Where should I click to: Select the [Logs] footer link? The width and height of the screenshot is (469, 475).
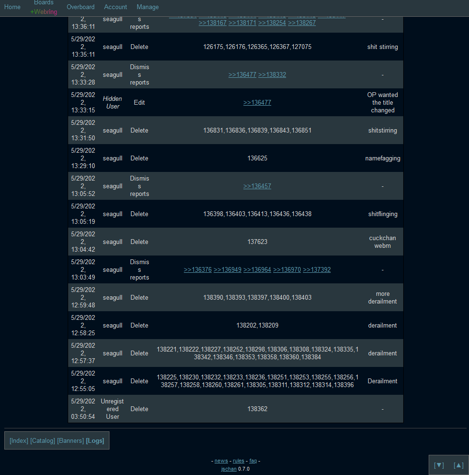[x=95, y=441]
